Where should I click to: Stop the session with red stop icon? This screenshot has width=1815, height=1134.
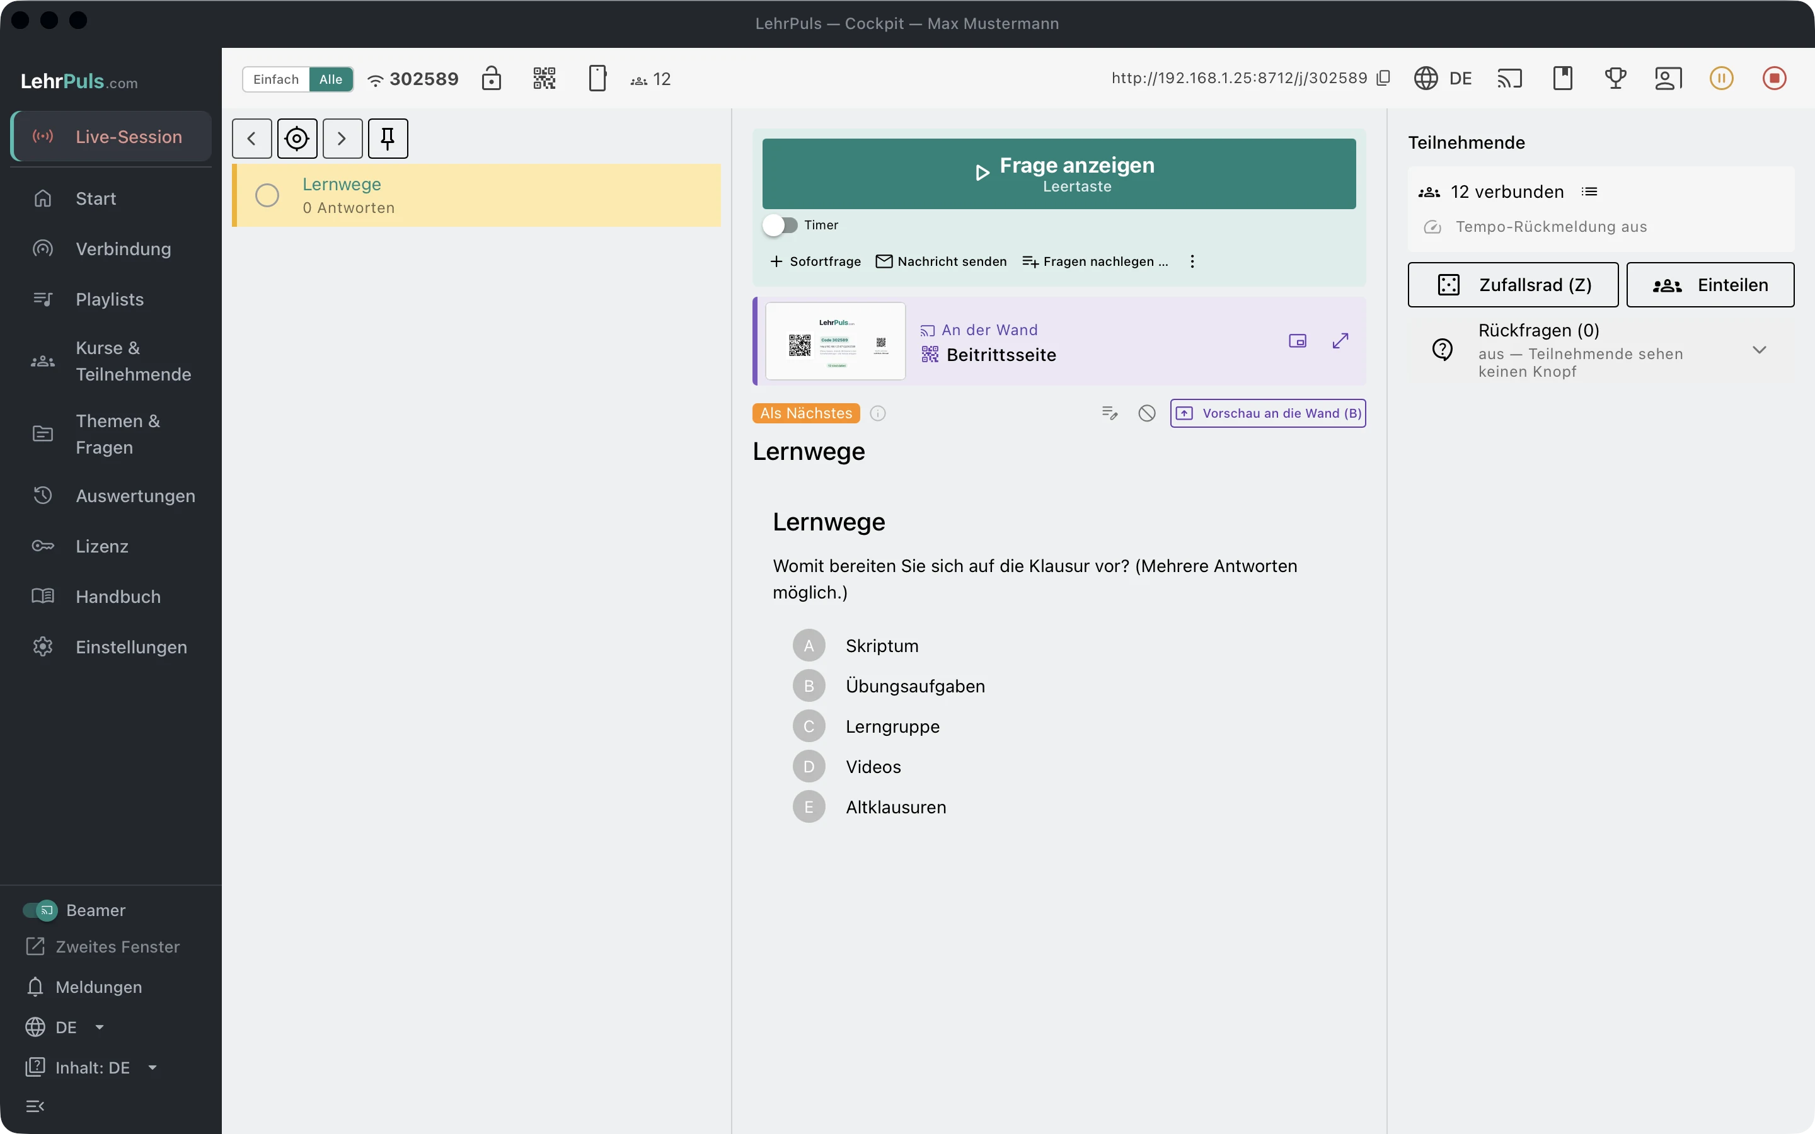pos(1775,78)
